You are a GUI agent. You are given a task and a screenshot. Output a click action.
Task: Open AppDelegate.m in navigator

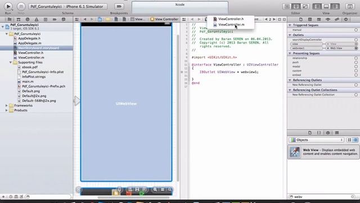[x=30, y=43]
